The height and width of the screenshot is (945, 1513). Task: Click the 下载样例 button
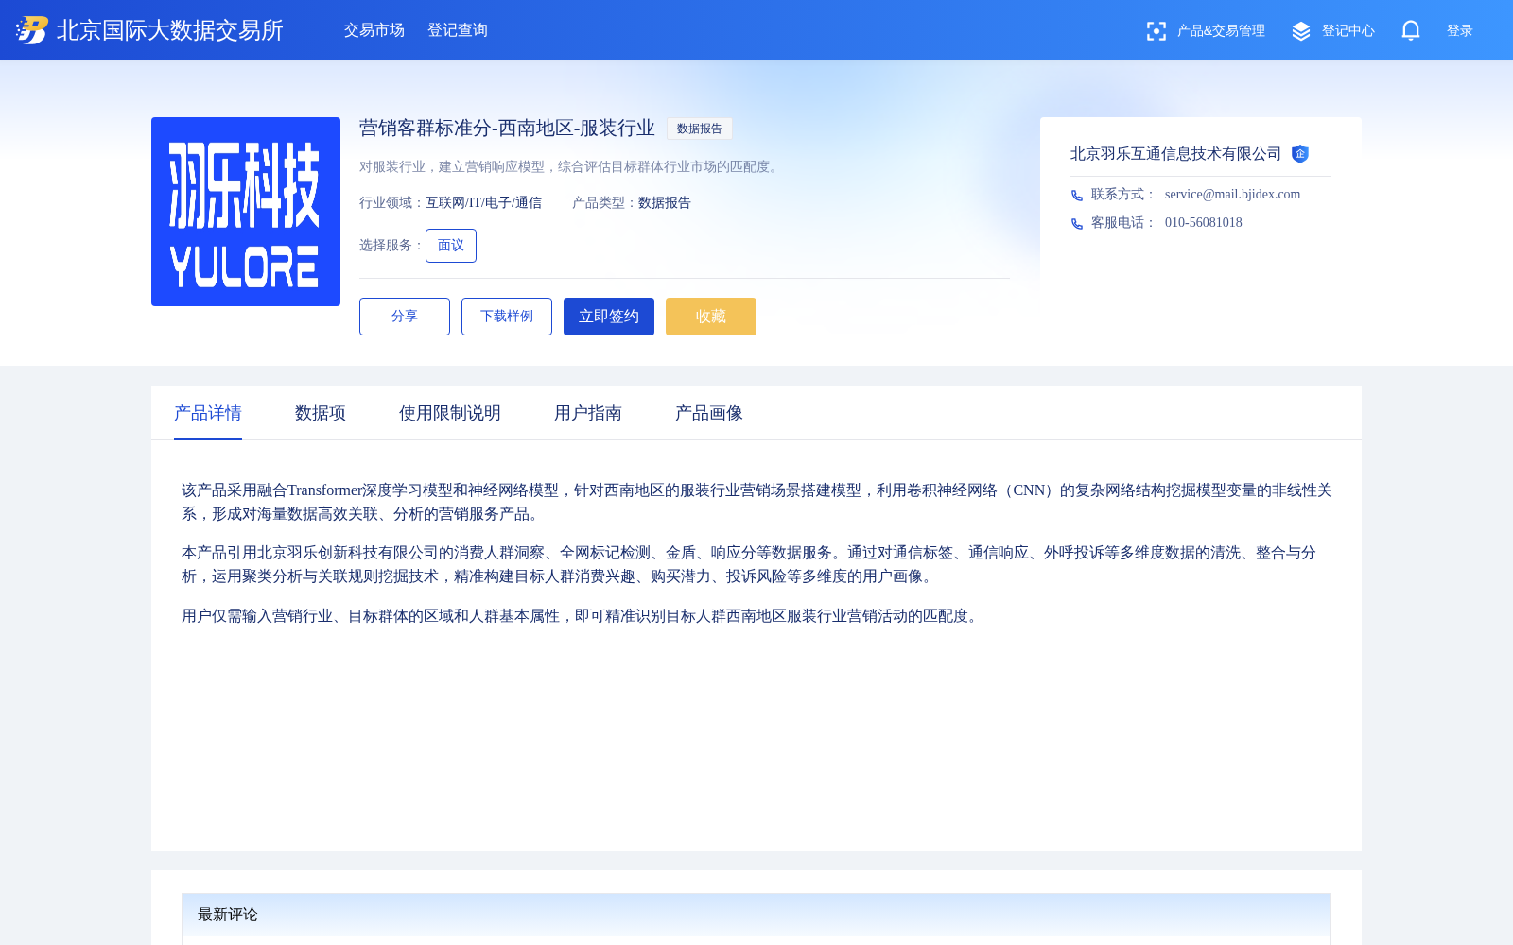pyautogui.click(x=507, y=317)
